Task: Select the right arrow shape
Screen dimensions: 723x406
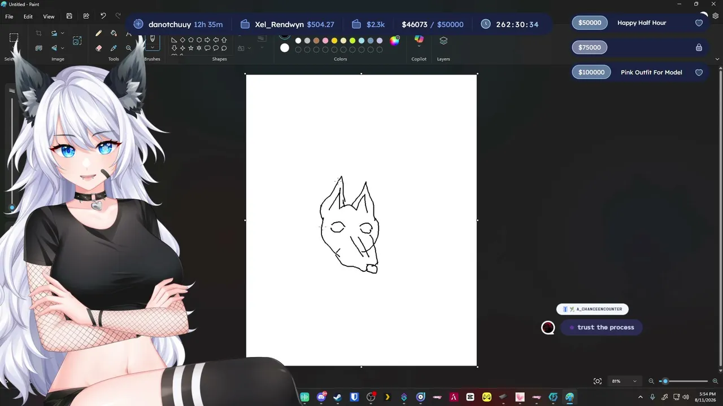Action: tap(207, 40)
